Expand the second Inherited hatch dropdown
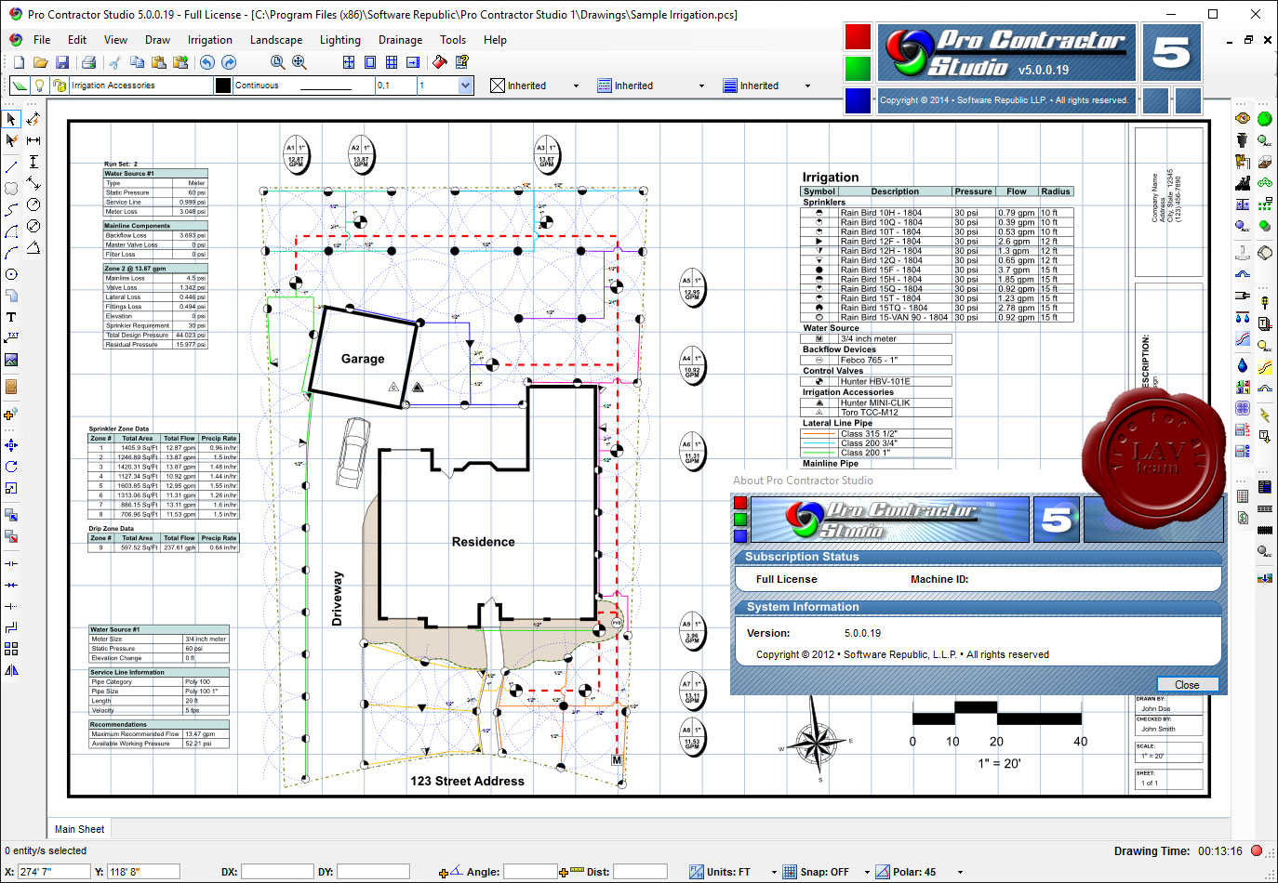This screenshot has width=1278, height=883. pyautogui.click(x=701, y=86)
